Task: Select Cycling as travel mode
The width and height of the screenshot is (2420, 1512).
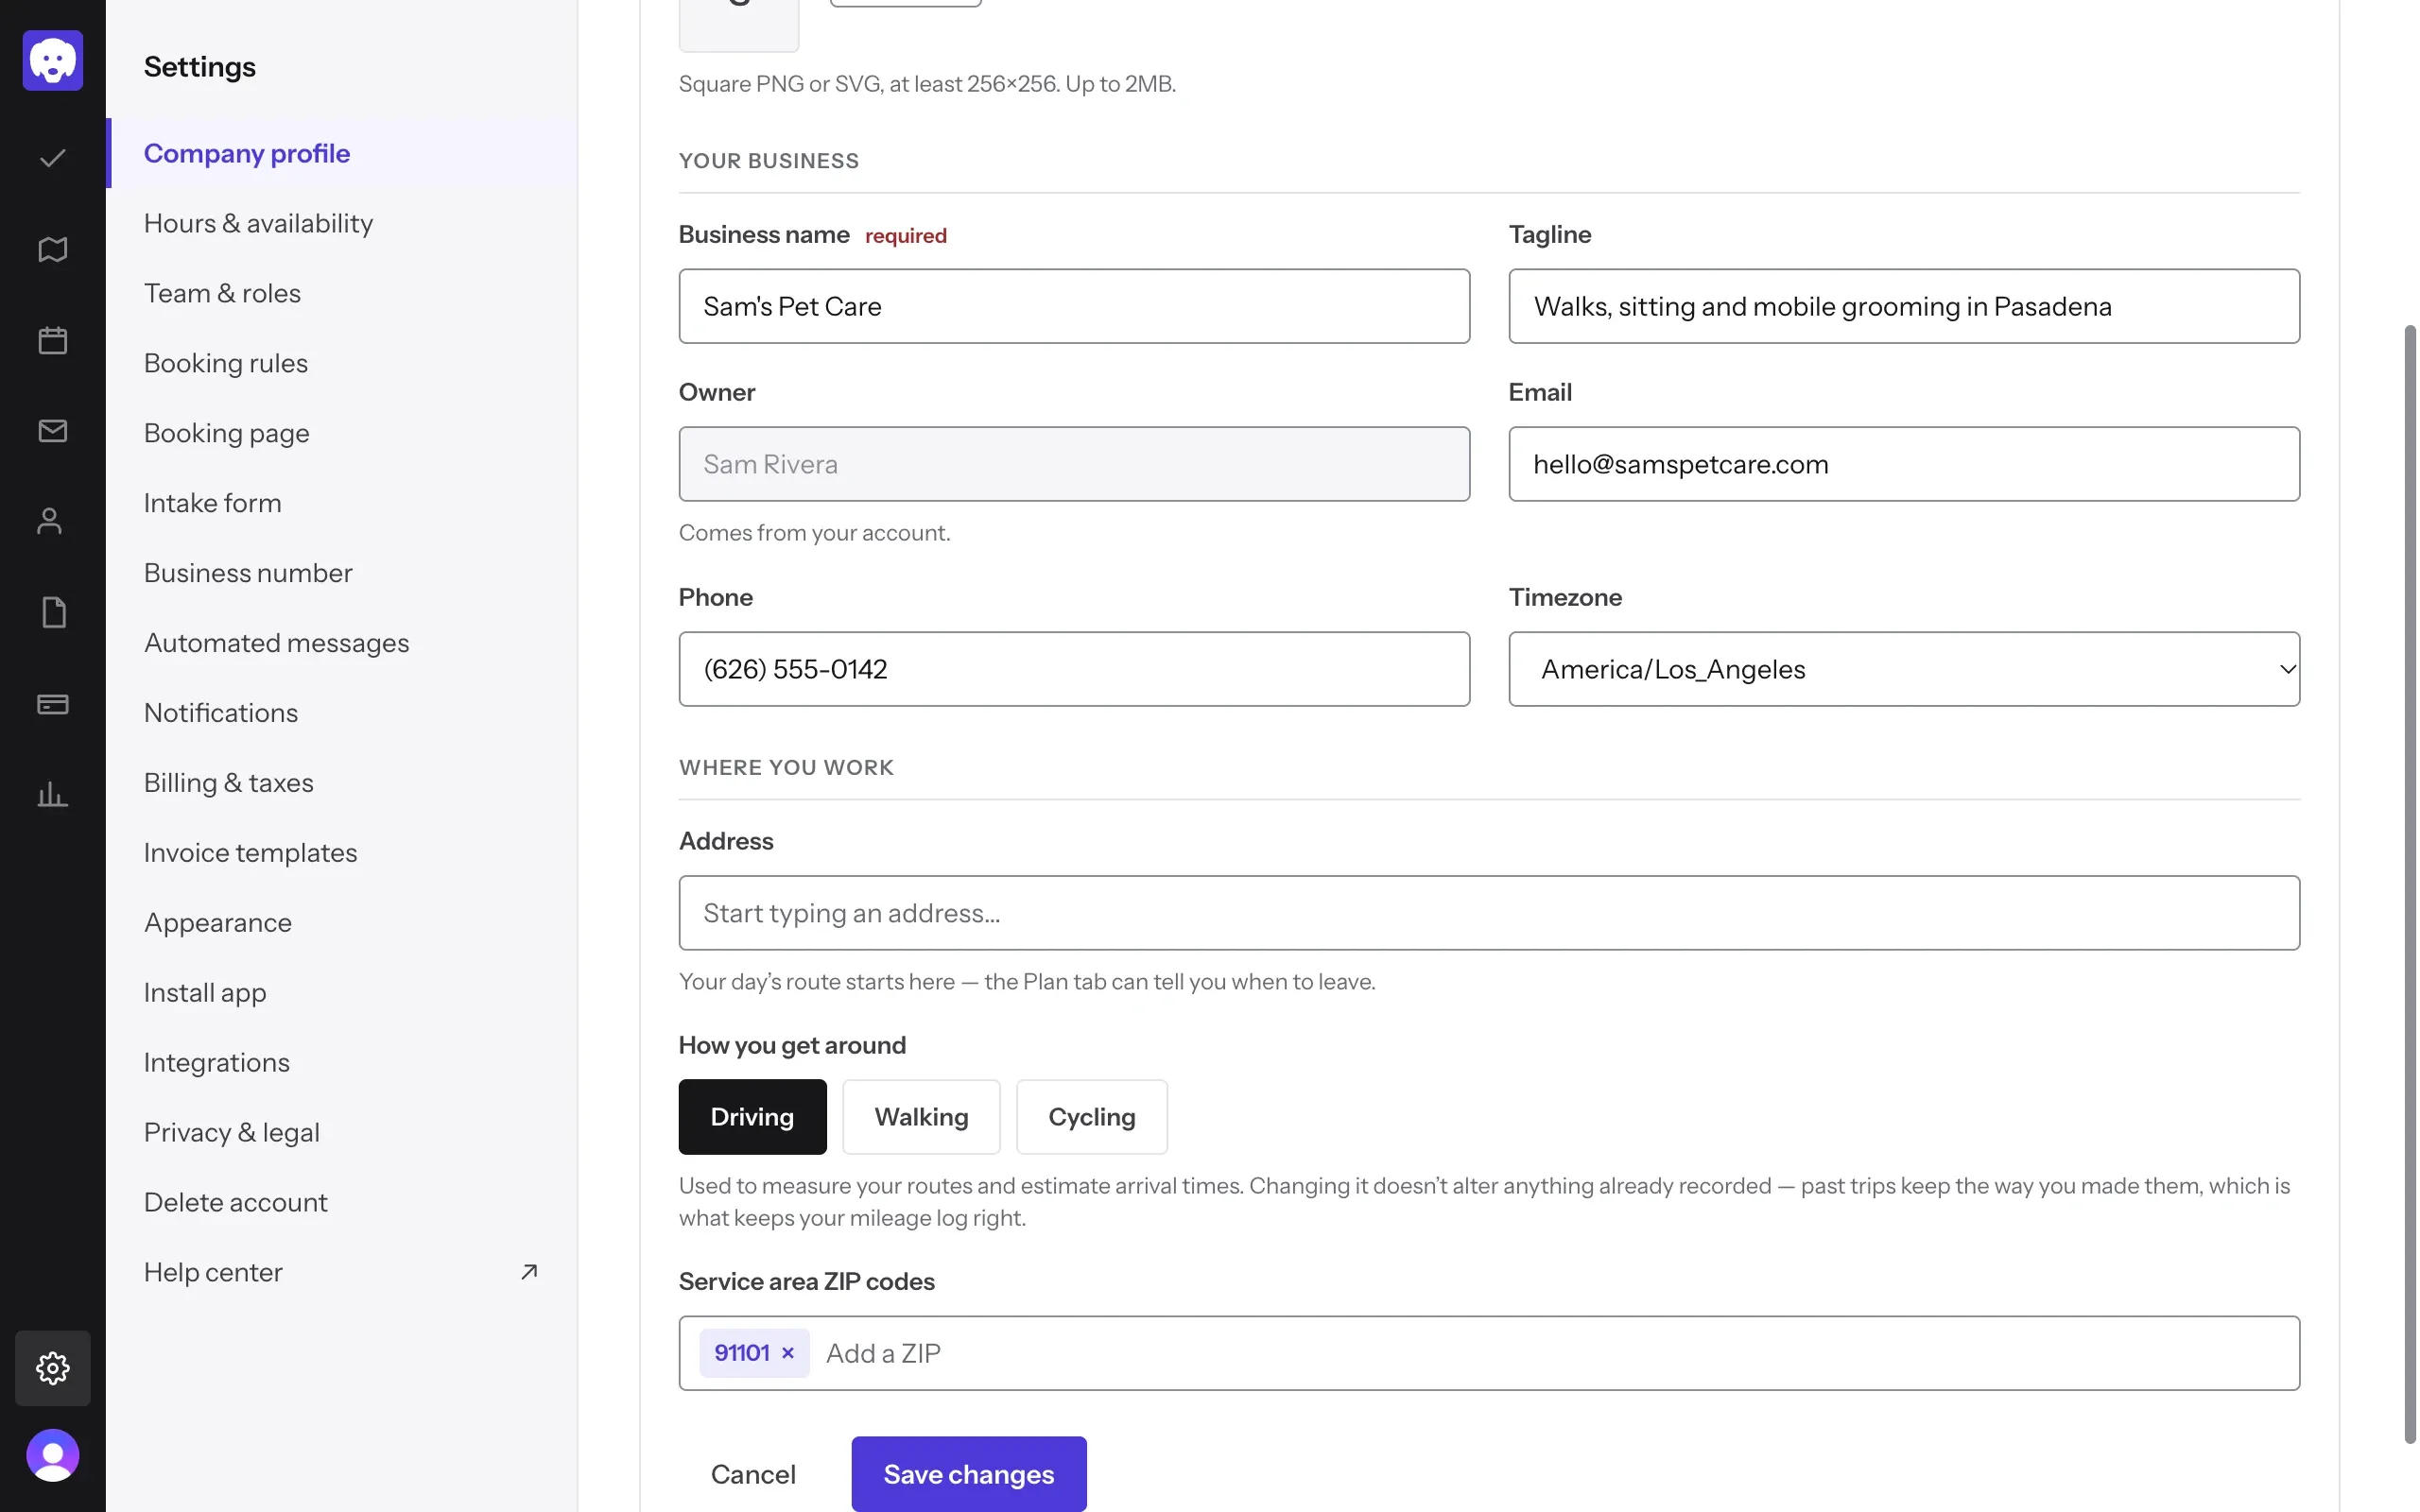Action: pyautogui.click(x=1092, y=1117)
